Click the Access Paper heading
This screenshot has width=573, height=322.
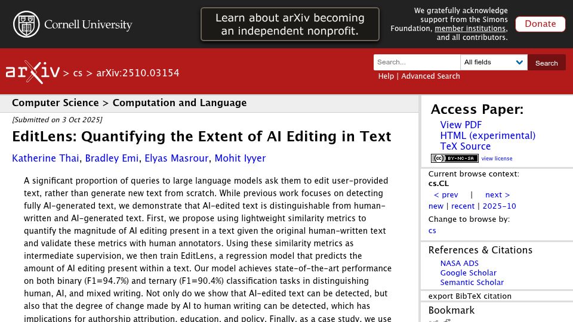[477, 110]
